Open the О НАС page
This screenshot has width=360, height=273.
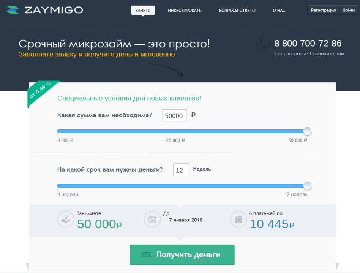279,11
